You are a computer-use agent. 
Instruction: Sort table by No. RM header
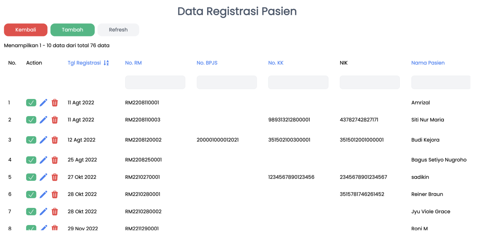pos(133,63)
